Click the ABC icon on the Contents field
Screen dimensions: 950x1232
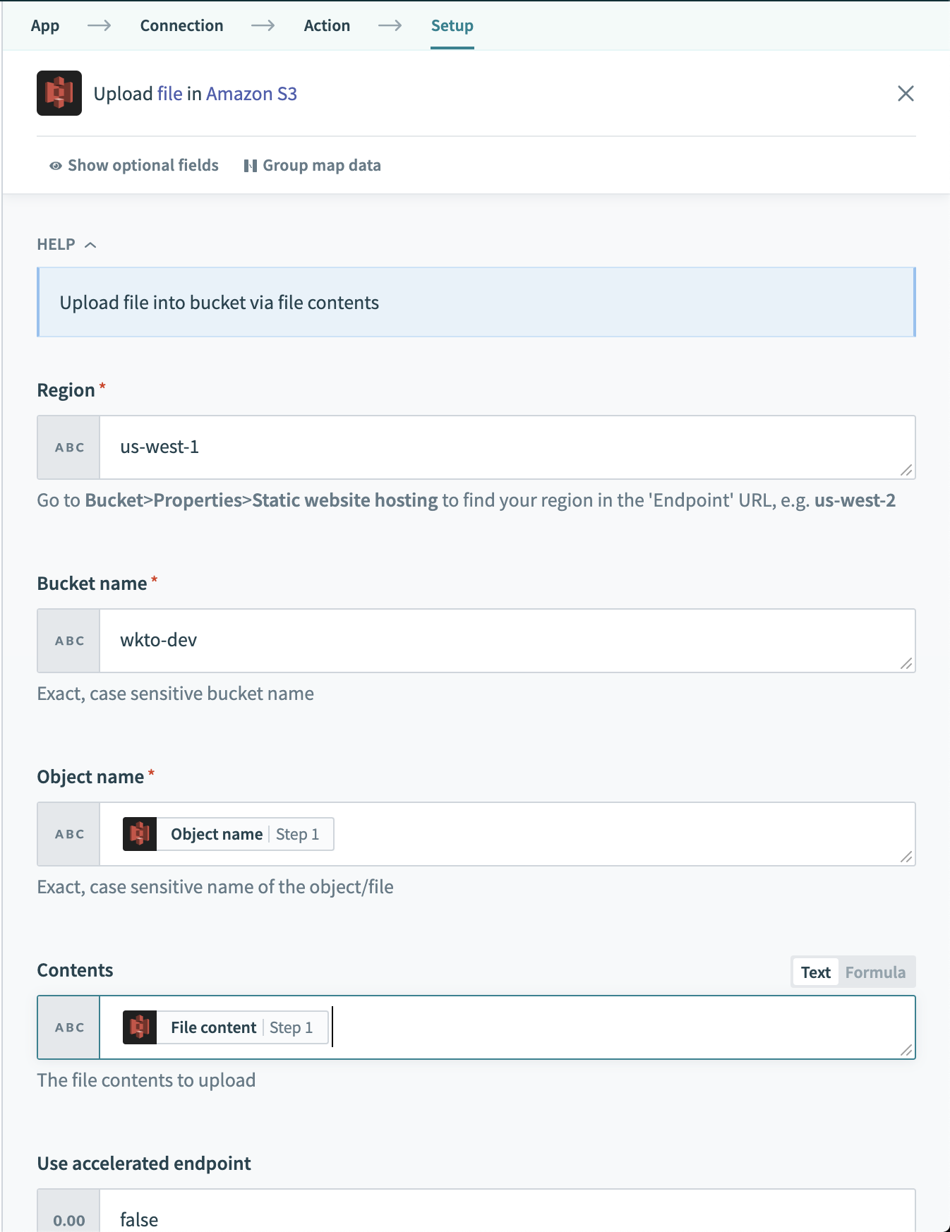(x=68, y=1027)
